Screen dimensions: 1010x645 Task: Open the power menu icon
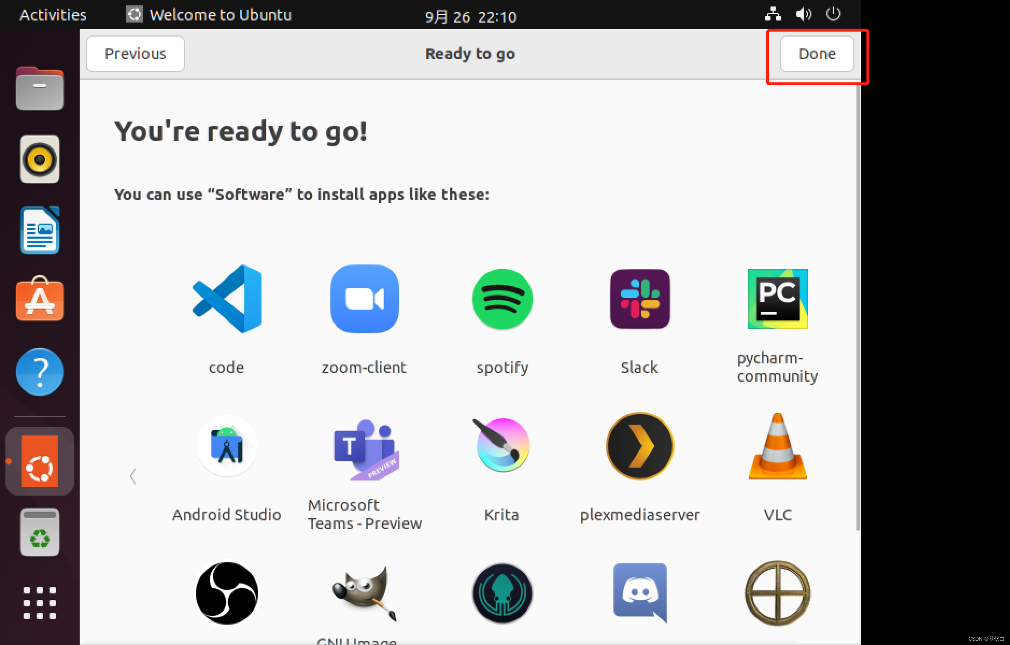click(x=833, y=14)
